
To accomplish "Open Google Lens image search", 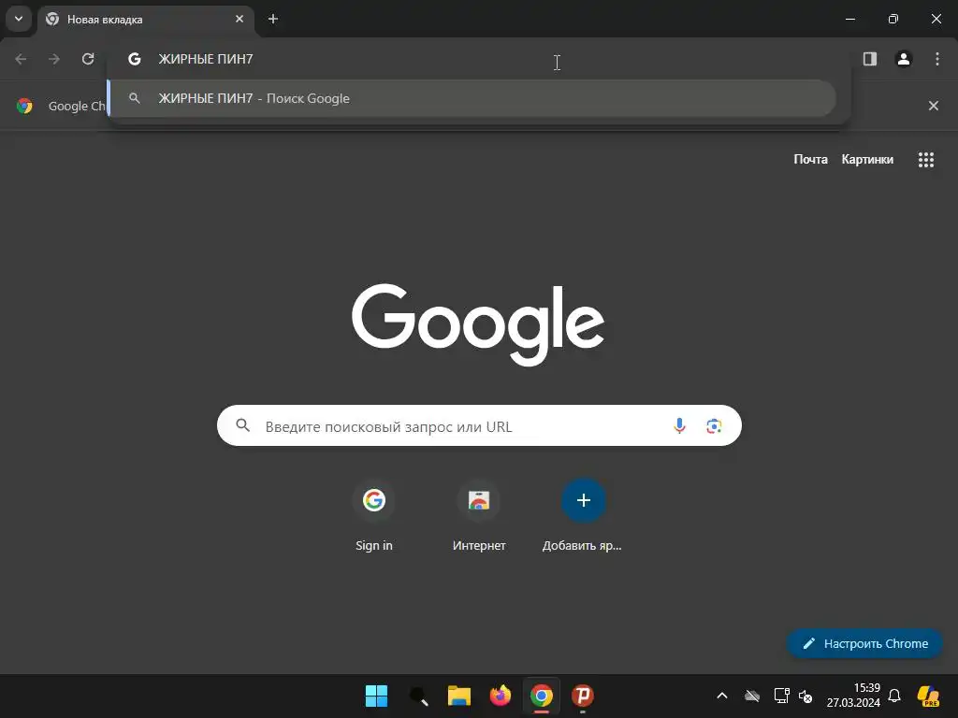I will click(714, 425).
